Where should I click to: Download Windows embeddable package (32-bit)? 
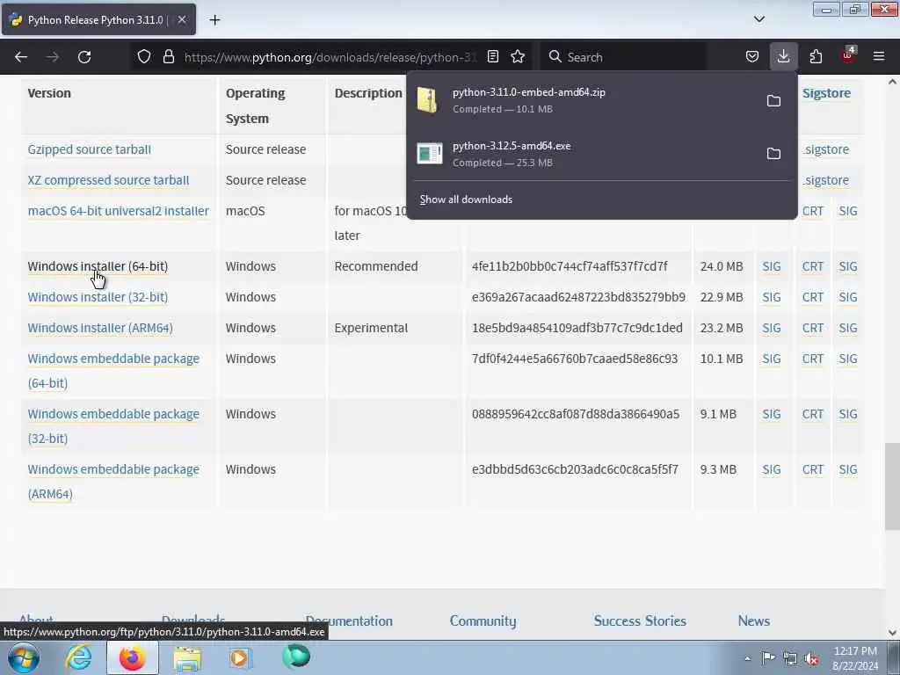click(113, 426)
